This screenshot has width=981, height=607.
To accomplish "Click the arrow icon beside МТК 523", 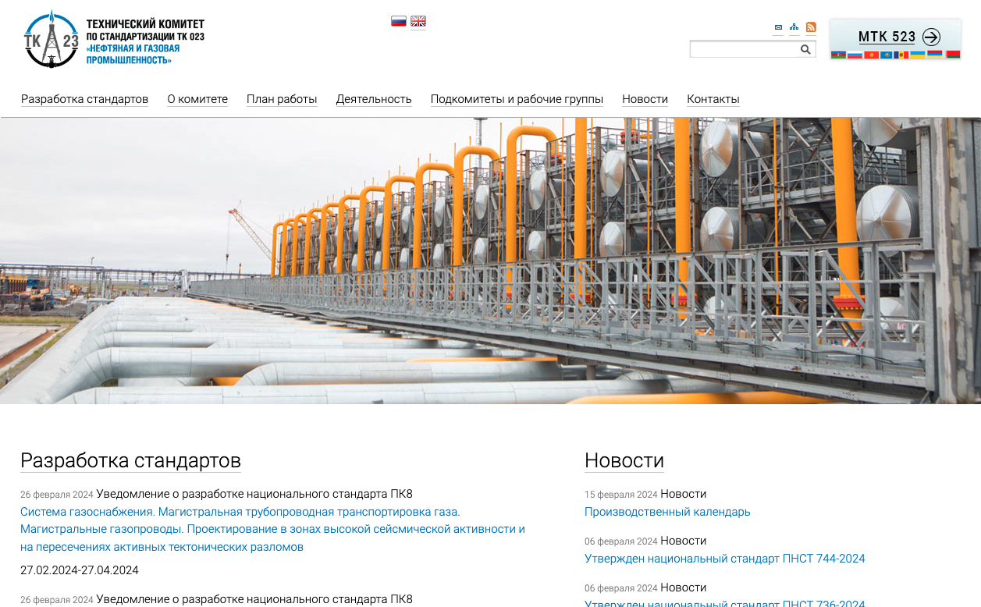I will [931, 37].
